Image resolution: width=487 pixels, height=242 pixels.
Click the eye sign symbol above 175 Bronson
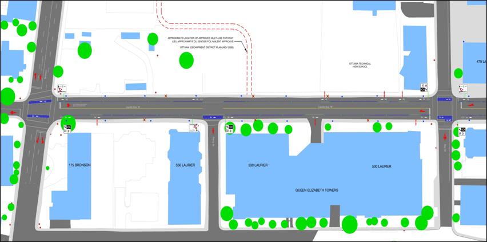click(67, 129)
